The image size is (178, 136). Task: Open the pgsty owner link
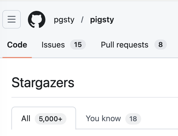pyautogui.click(x=64, y=20)
